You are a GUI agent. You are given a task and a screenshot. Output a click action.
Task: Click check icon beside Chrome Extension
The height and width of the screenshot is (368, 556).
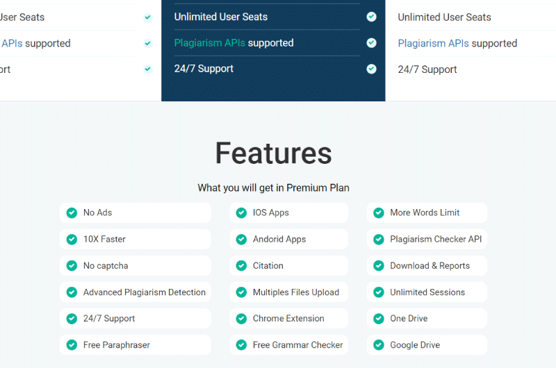pyautogui.click(x=241, y=319)
